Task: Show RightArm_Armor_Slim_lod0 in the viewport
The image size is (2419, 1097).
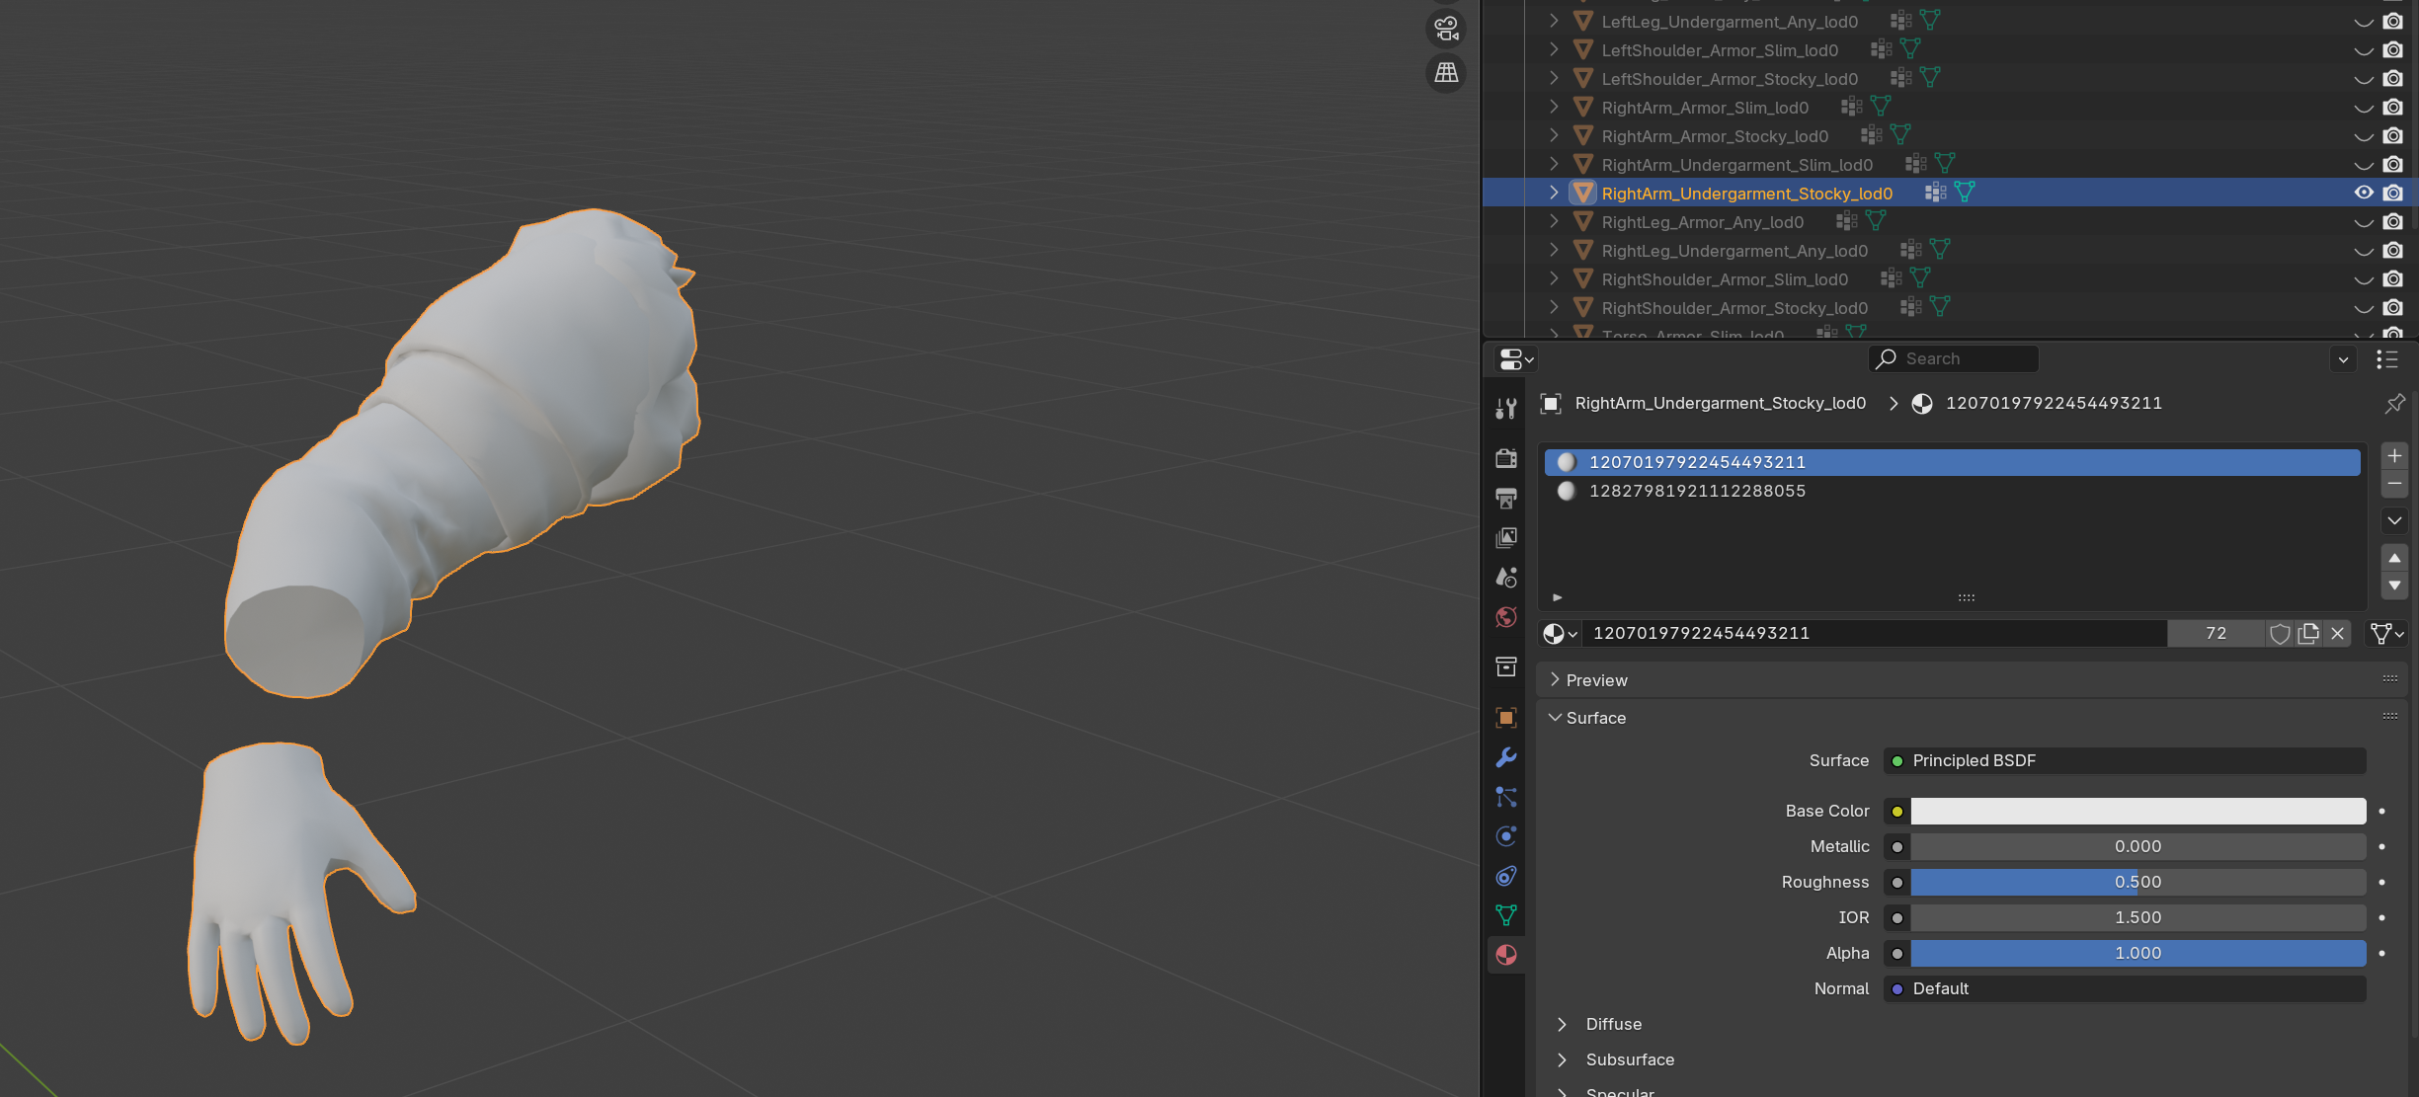Action: point(2364,108)
